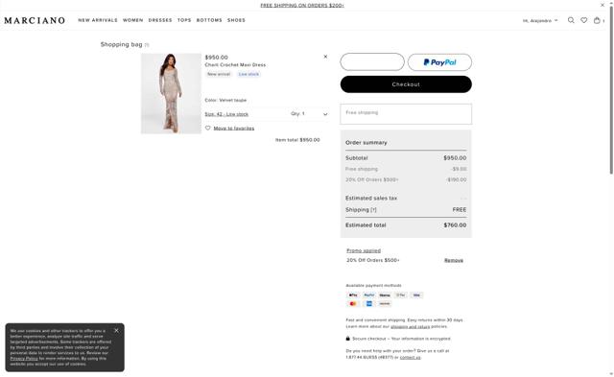Open the search magnifier icon
Viewport: 614px width, 377px height.
tap(571, 20)
